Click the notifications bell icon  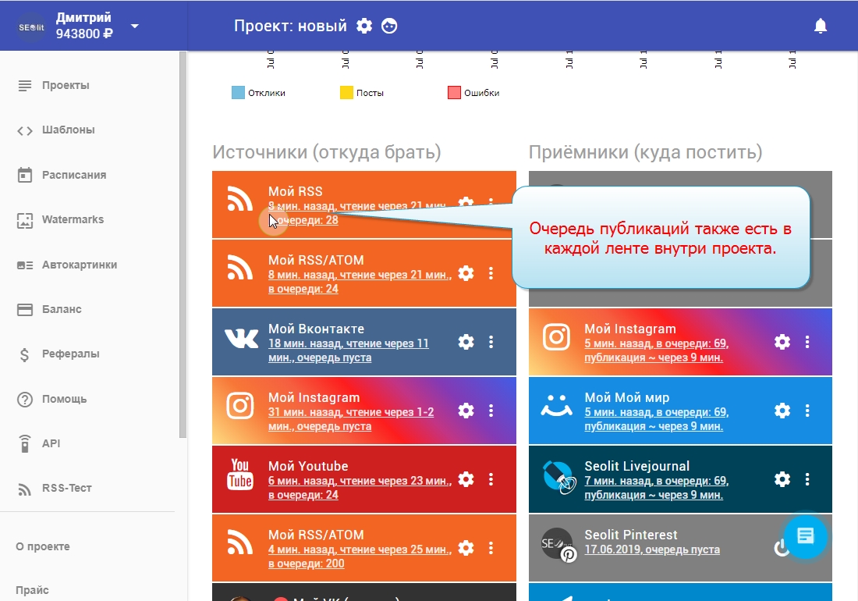coord(820,26)
